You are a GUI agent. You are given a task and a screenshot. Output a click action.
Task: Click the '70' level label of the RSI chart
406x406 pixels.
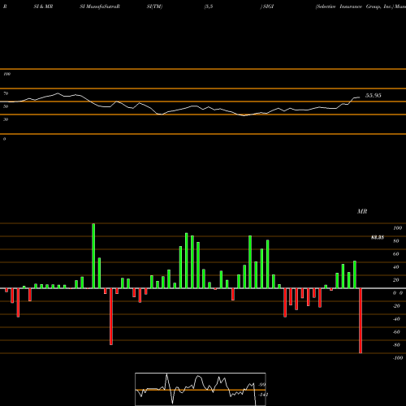coord(6,93)
